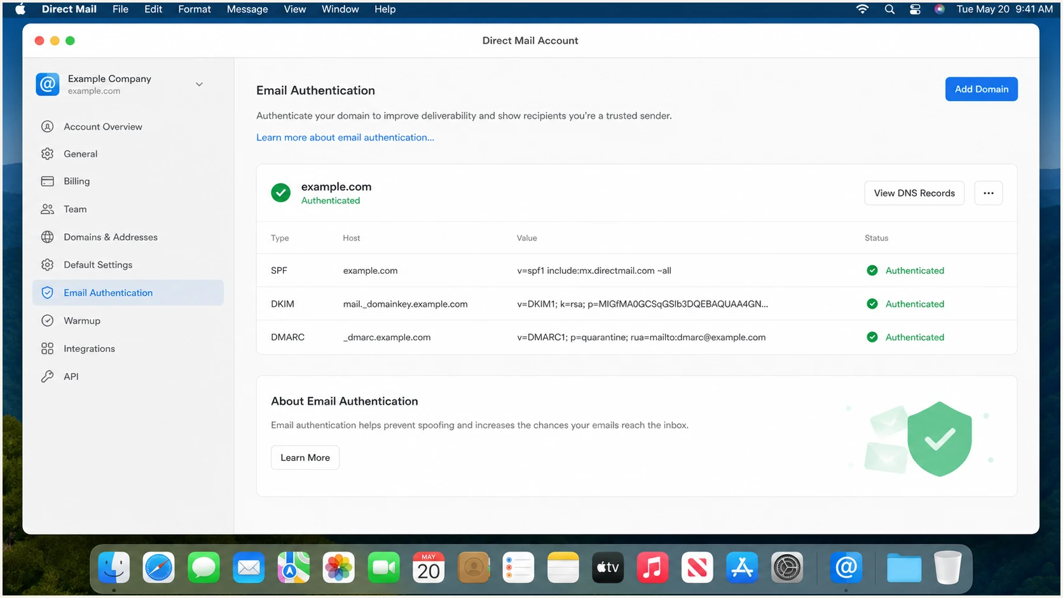
Task: Open the Direct Mail app menu
Action: [69, 9]
